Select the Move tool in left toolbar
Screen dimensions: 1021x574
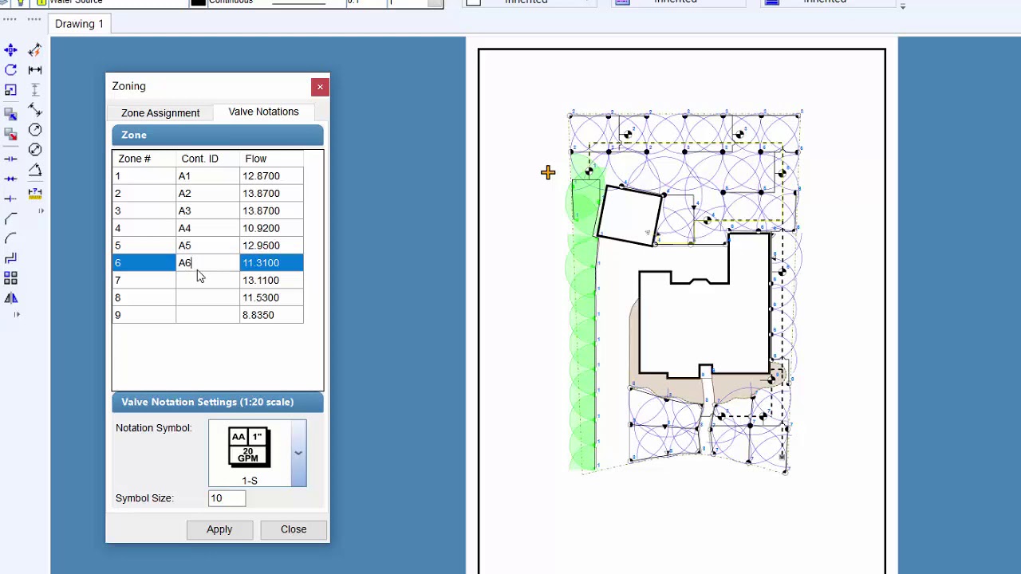tap(10, 50)
